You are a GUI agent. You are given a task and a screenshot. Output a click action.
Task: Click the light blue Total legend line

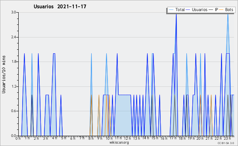pos(171,10)
